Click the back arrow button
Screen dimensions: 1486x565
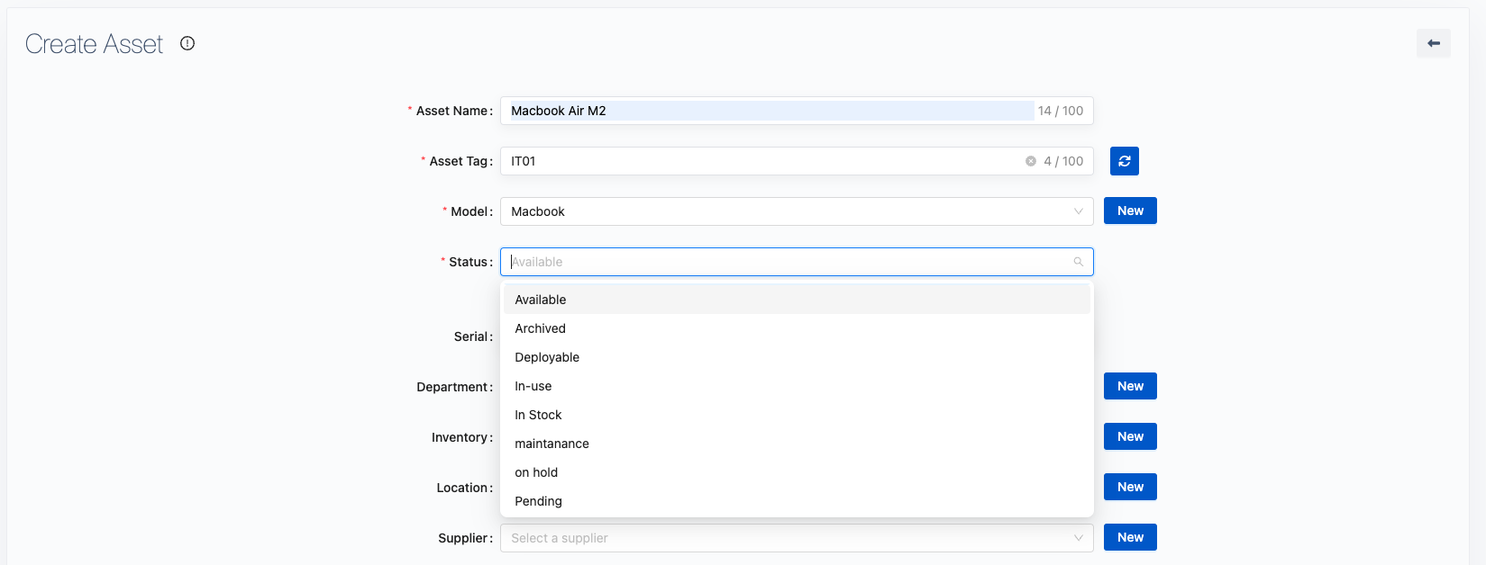click(1433, 43)
